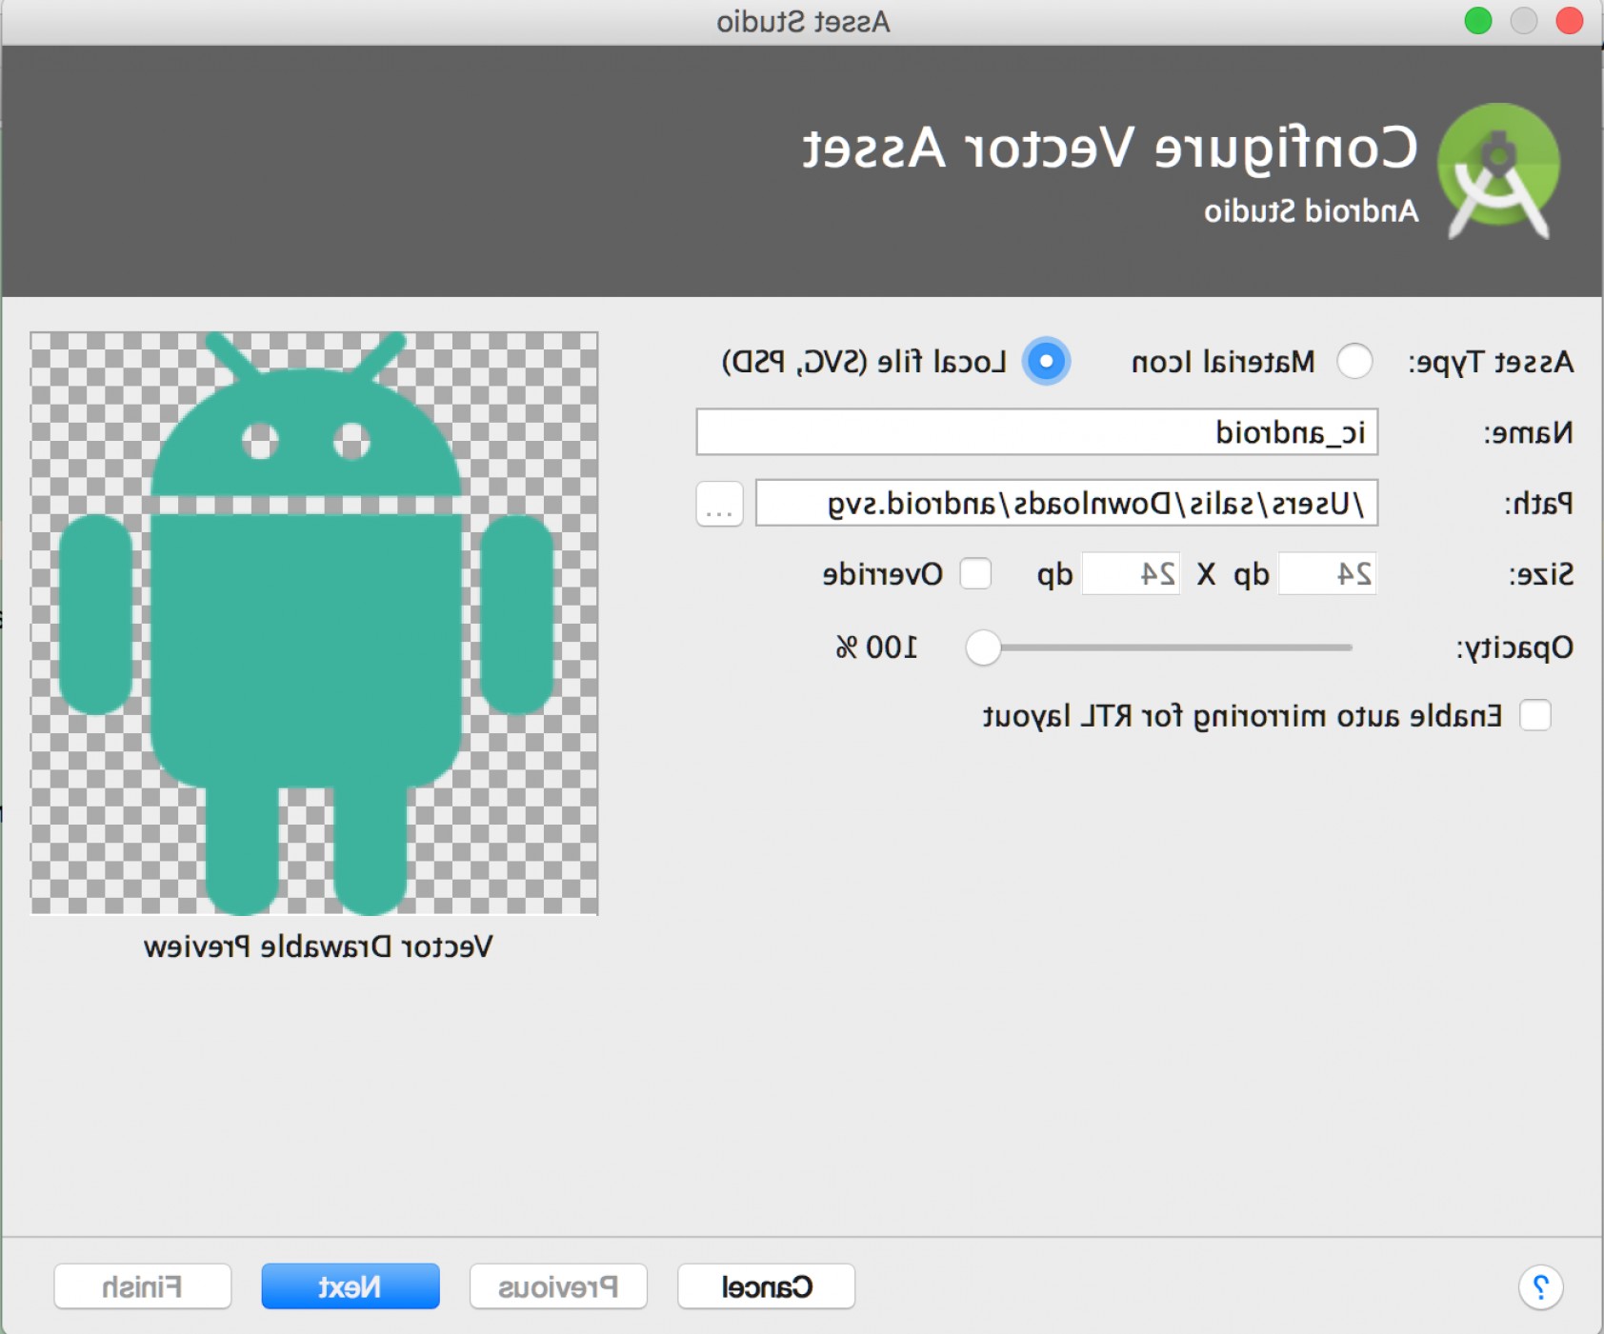Enable auto mirroring for RTL layout

tap(1534, 716)
